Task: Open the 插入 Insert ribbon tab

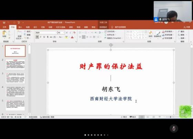Action: click(x=20, y=27)
